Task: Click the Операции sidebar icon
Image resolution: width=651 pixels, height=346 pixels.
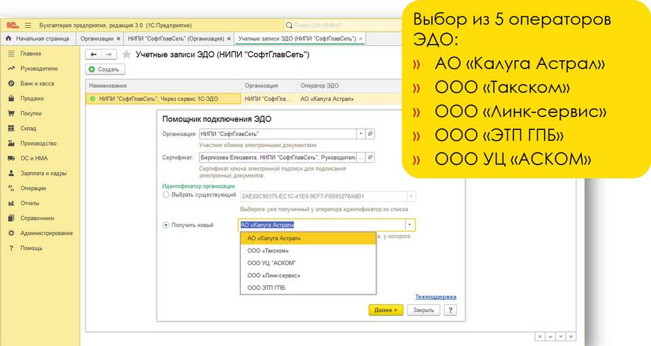Action: [x=12, y=188]
